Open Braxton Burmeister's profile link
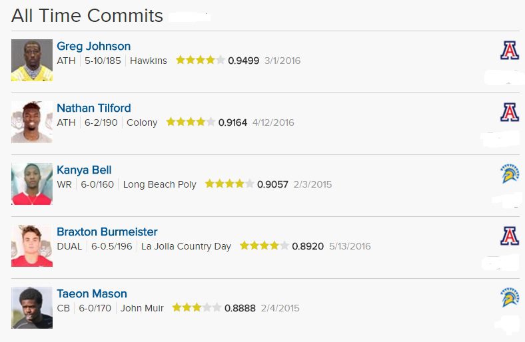This screenshot has width=525, height=342. (107, 232)
